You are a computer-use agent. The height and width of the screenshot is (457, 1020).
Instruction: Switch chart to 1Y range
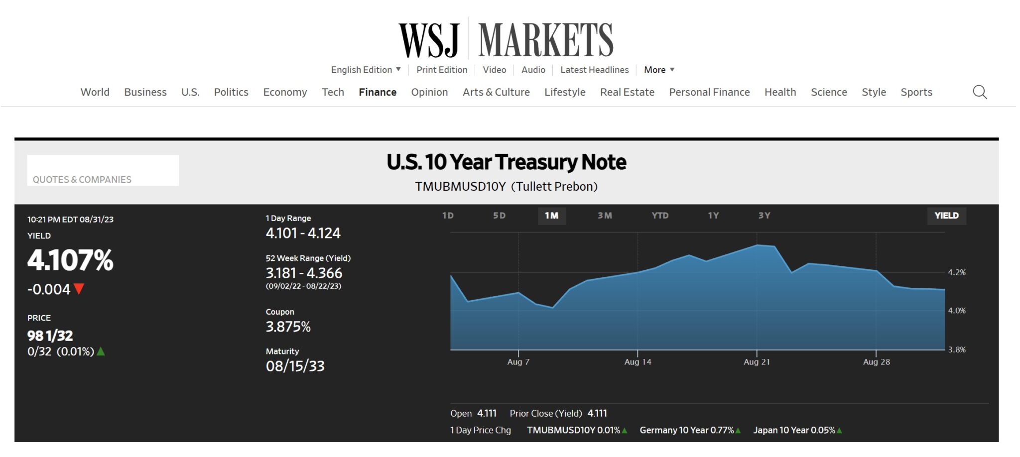pos(713,216)
